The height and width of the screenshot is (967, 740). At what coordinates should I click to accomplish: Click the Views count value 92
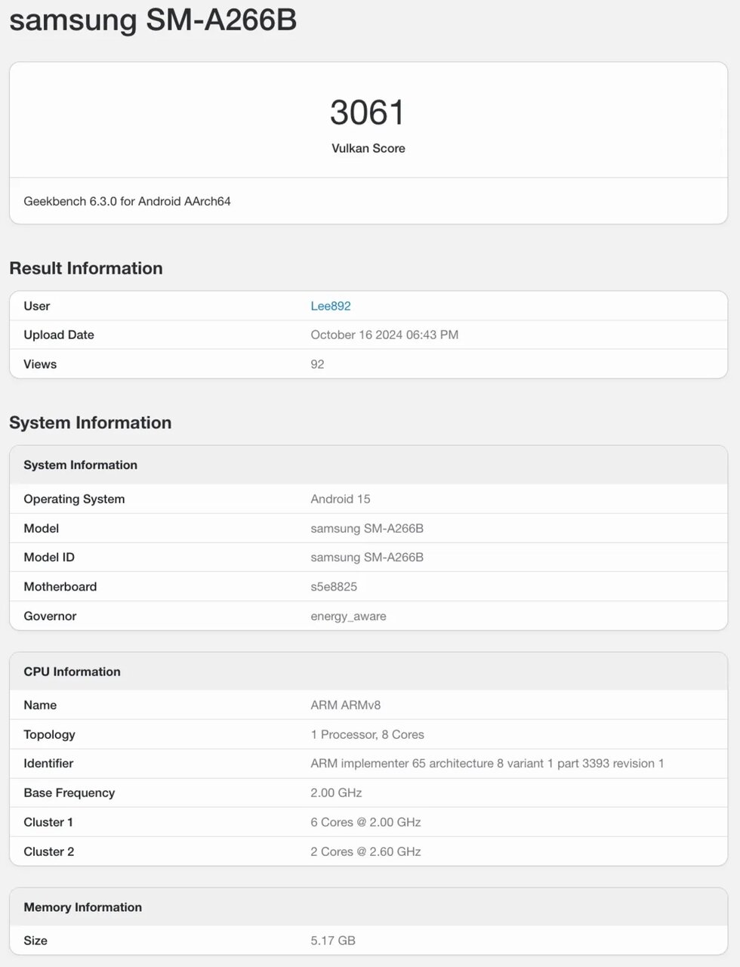tap(317, 364)
